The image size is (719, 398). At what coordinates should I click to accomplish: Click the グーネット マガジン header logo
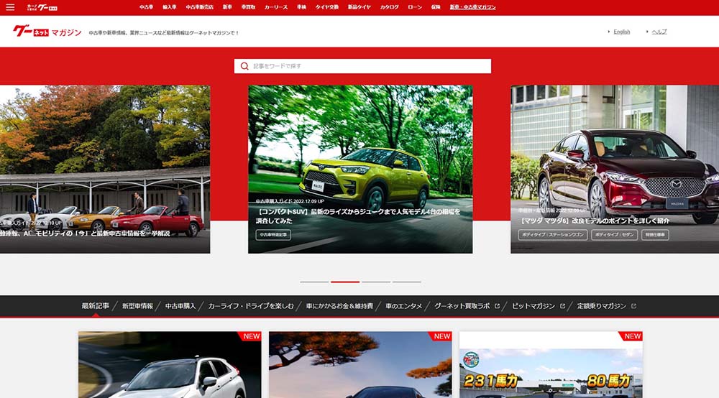tap(47, 32)
